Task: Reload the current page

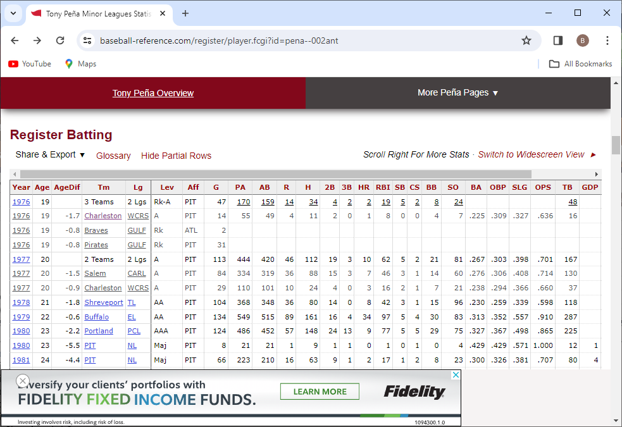Action: (x=60, y=40)
